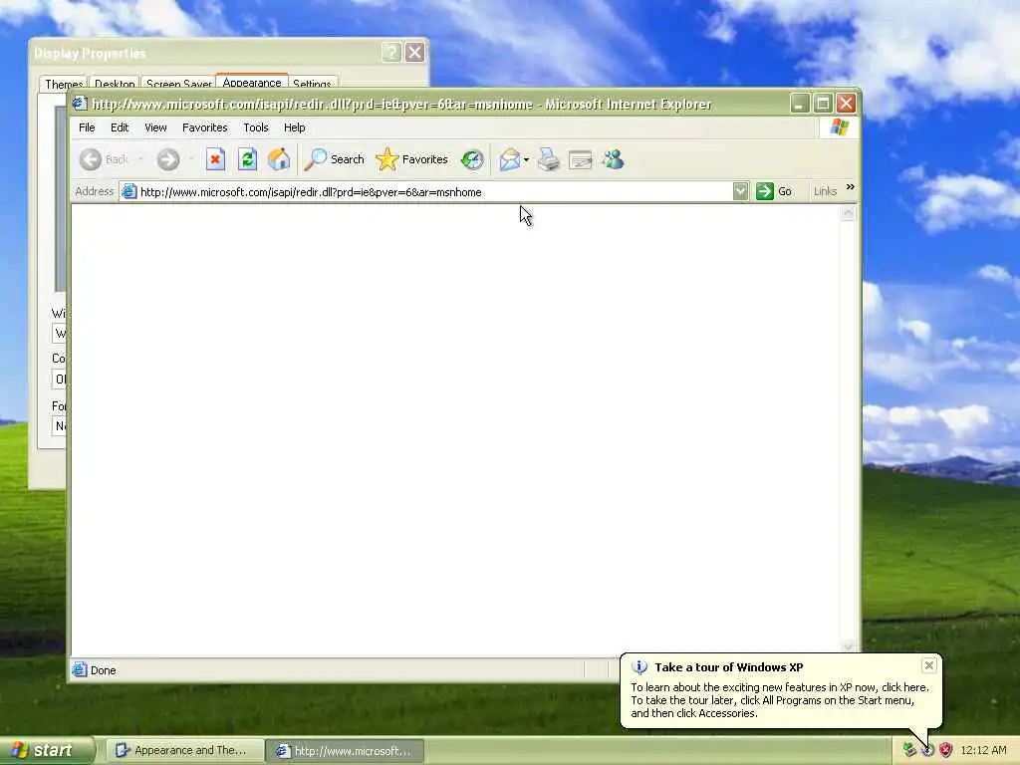Maximize the Internet Explorer window
Screen dimensions: 1020x765
coord(823,104)
